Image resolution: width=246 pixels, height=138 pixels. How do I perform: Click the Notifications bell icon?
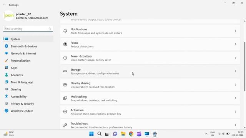pyautogui.click(x=65, y=31)
